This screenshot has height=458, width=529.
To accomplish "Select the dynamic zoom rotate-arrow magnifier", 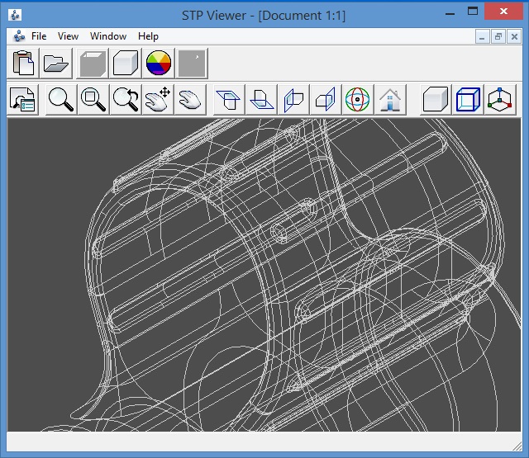I will pos(126,100).
